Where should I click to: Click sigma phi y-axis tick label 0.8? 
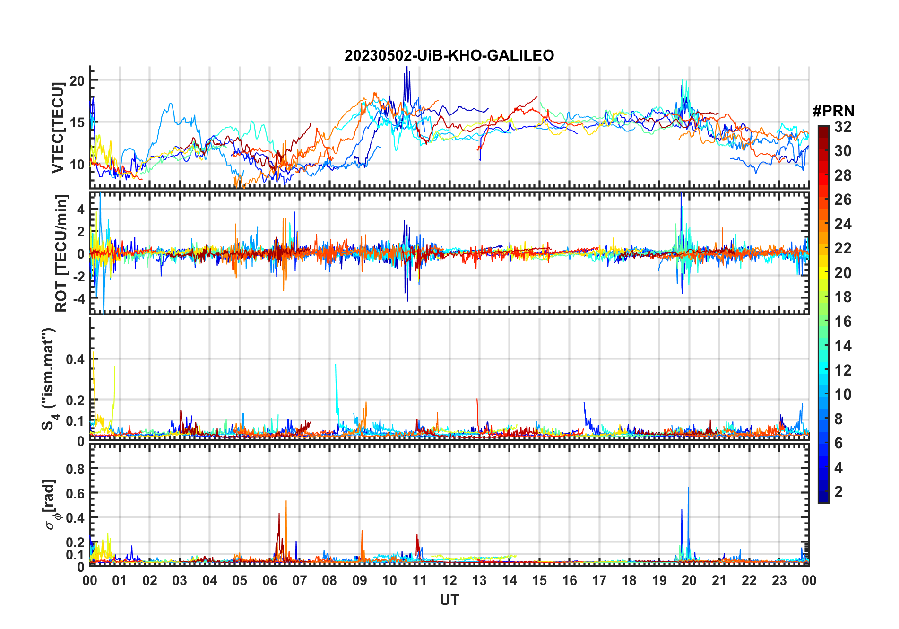click(x=75, y=469)
